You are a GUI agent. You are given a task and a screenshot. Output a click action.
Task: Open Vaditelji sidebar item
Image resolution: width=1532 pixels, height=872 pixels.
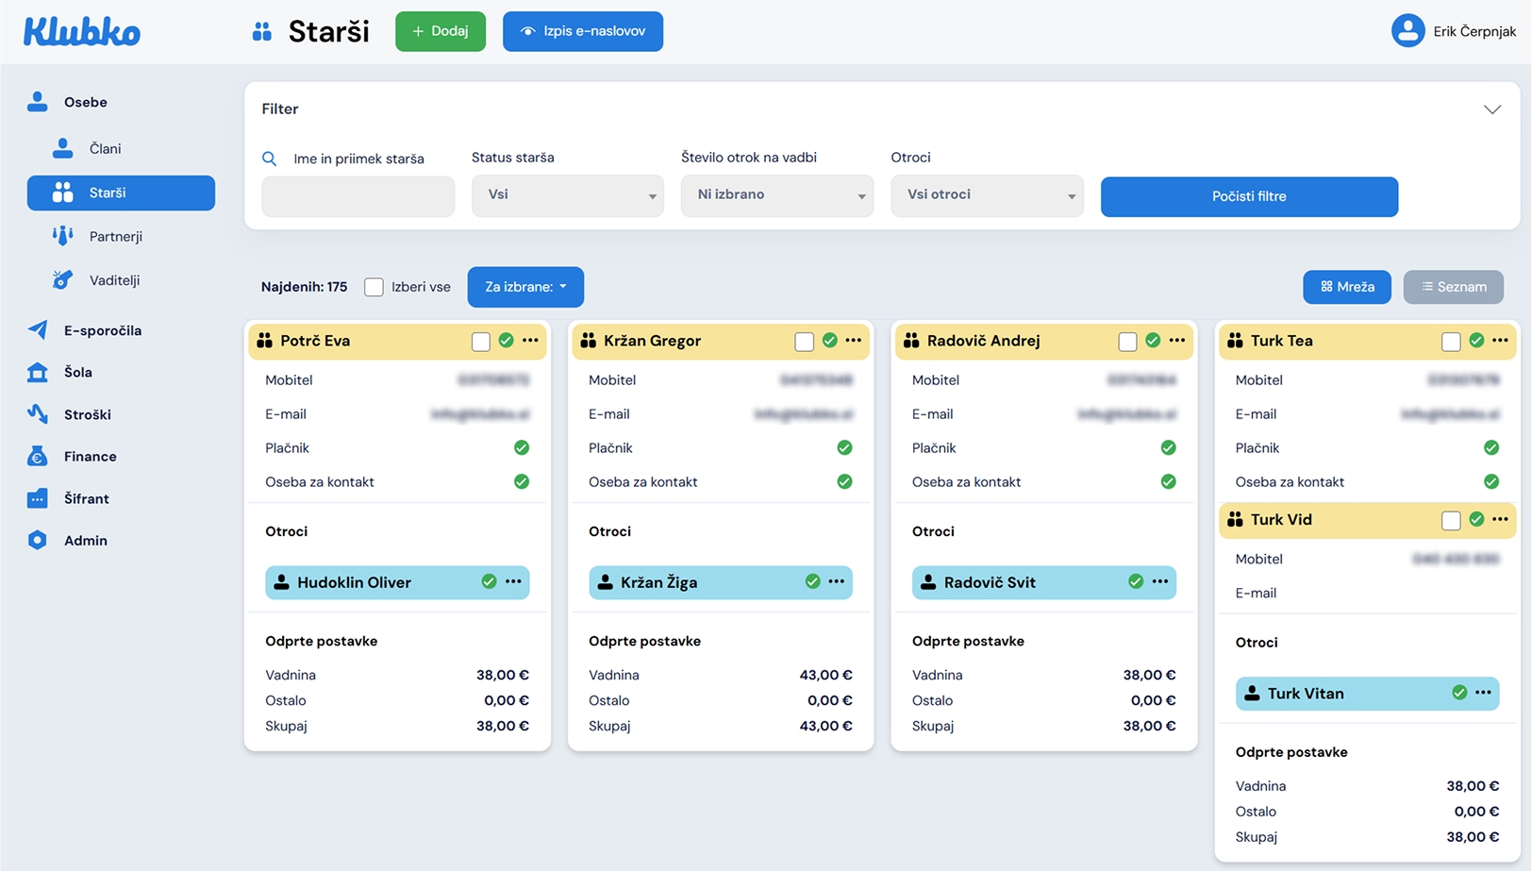point(114,280)
